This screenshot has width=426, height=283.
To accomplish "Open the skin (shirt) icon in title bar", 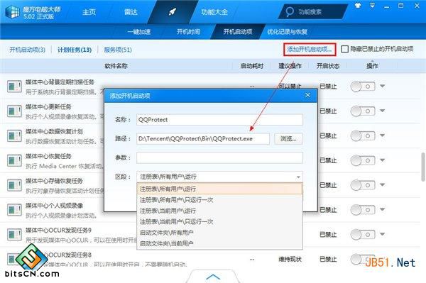I will point(358,6).
